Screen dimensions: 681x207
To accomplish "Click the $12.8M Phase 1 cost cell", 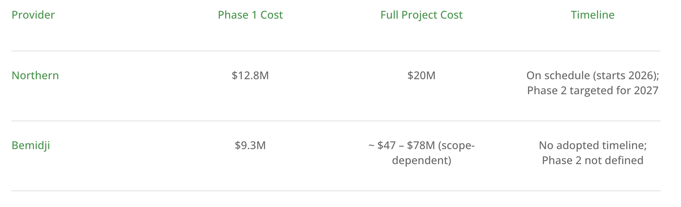I will [250, 76].
